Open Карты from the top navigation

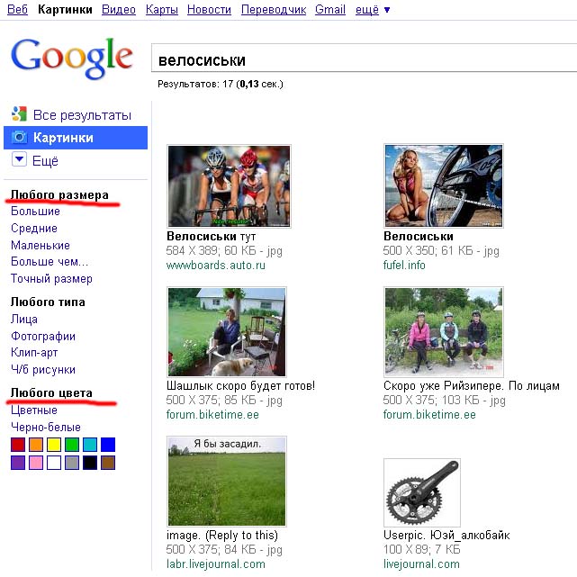(x=161, y=10)
